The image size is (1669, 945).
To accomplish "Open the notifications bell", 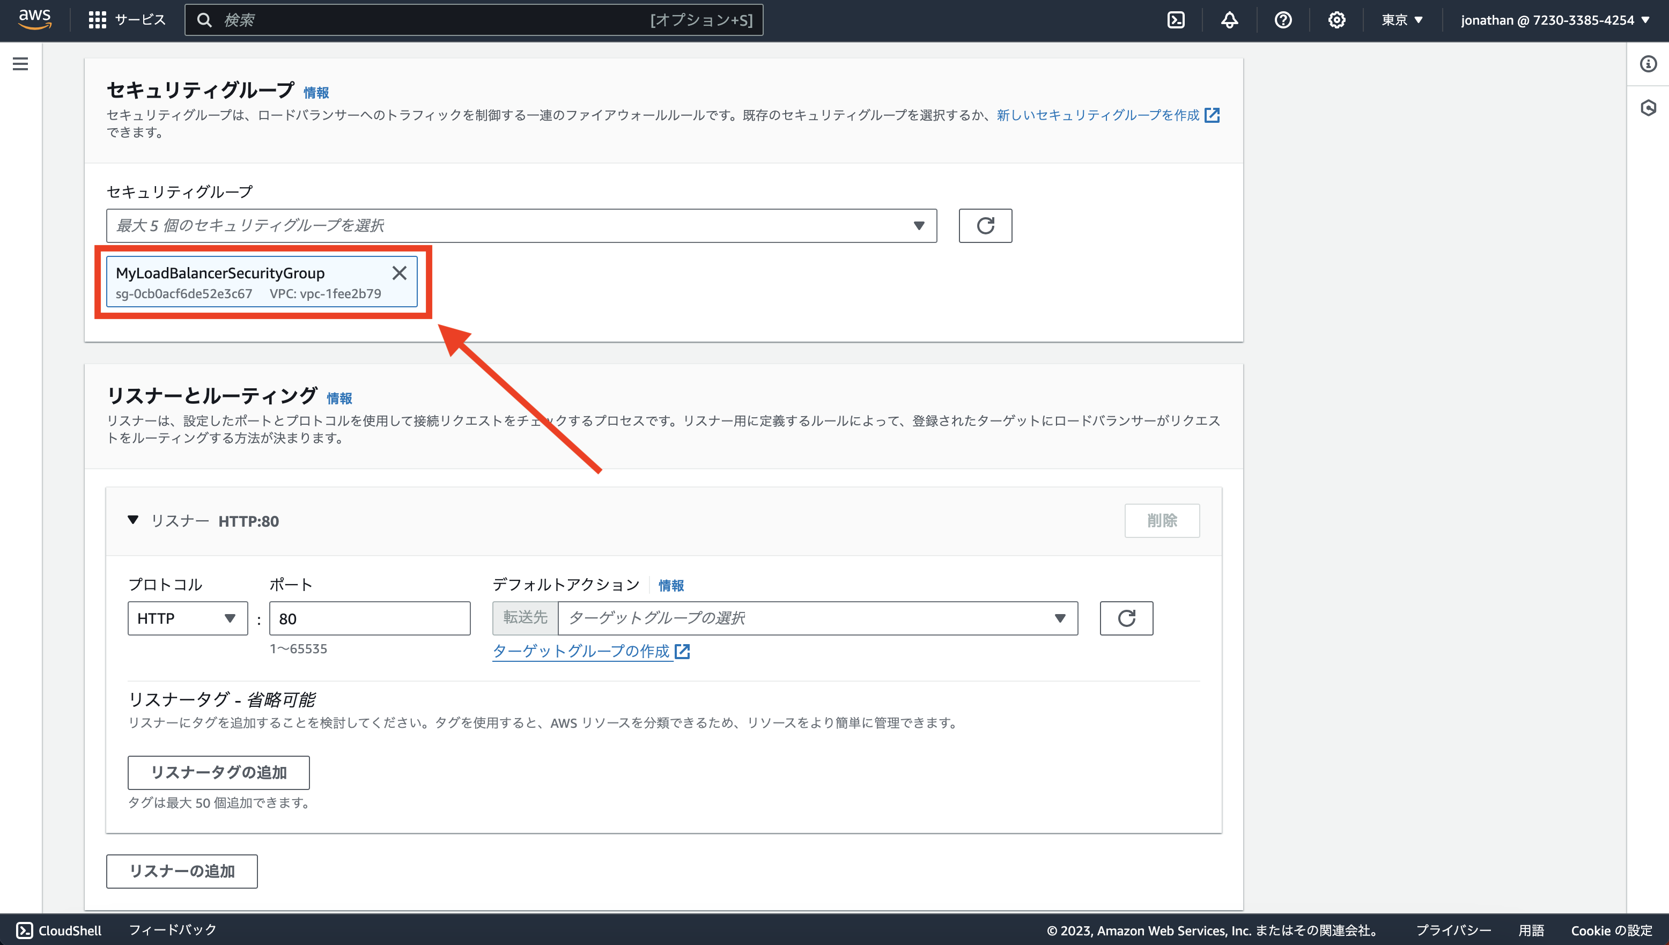I will click(1230, 19).
